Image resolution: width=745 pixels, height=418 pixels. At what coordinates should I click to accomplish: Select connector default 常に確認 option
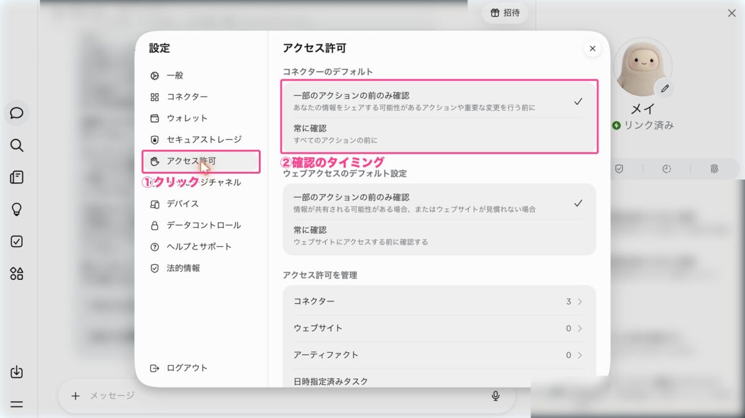(x=439, y=134)
